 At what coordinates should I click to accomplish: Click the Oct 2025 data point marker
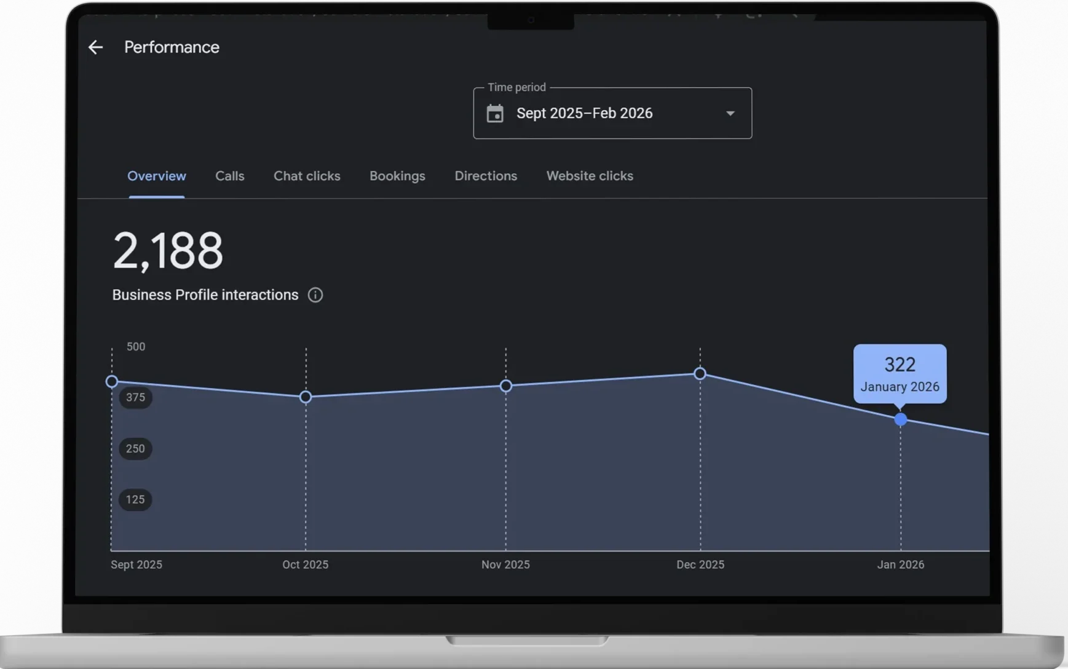(x=306, y=397)
